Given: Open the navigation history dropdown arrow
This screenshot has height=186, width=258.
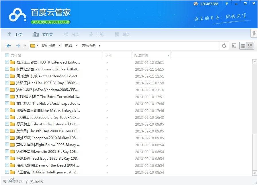Looking at the screenshot, I should point(25,46).
